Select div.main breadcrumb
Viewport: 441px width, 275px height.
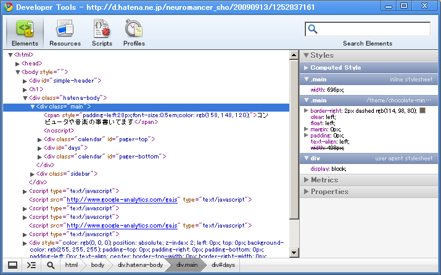point(187,265)
